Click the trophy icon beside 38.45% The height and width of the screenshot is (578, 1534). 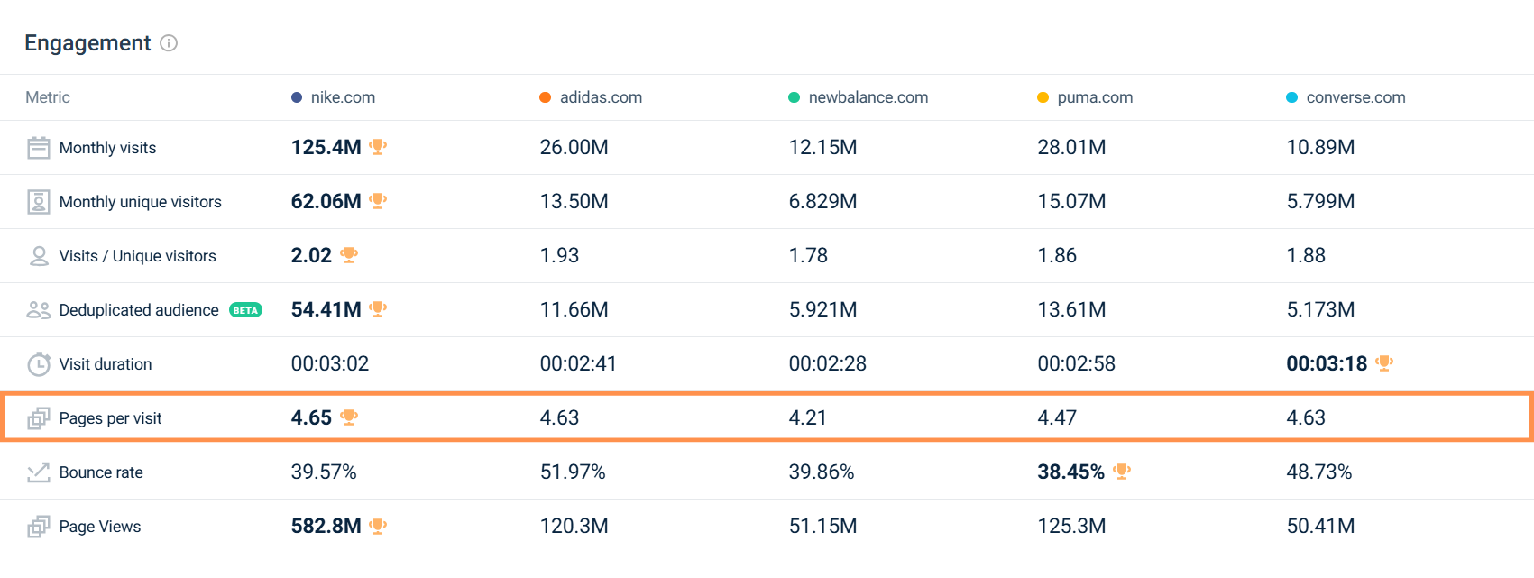(x=1122, y=472)
